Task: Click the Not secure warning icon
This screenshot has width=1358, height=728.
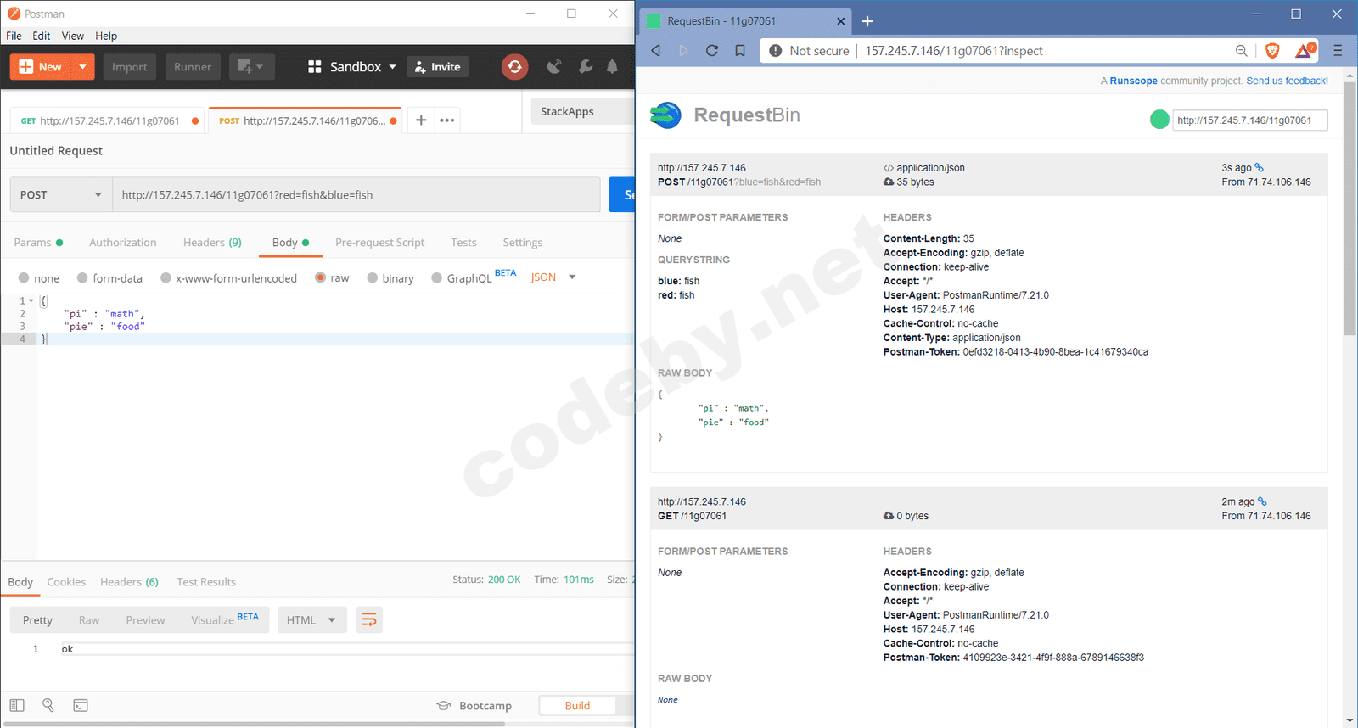Action: [x=775, y=51]
